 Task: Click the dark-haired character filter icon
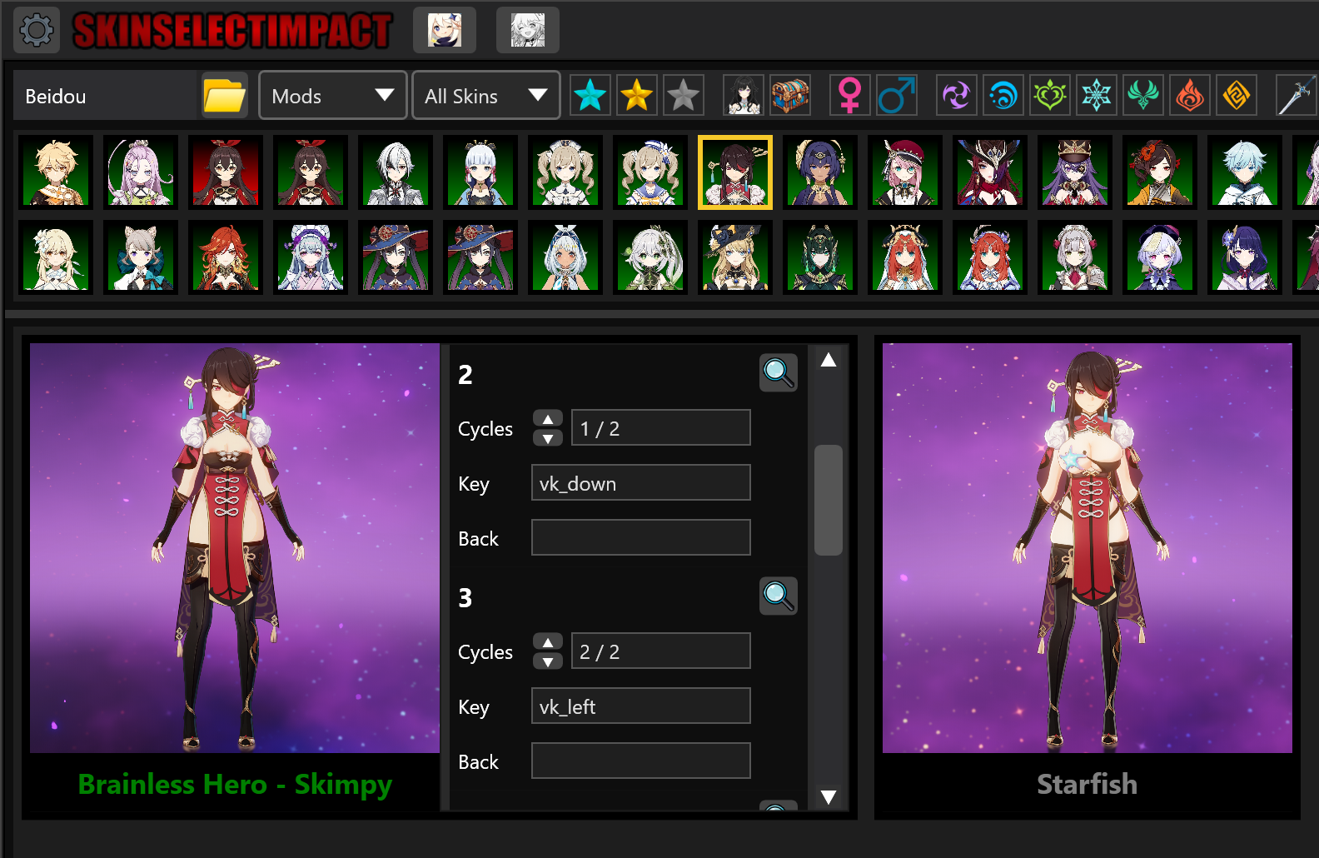pos(744,95)
